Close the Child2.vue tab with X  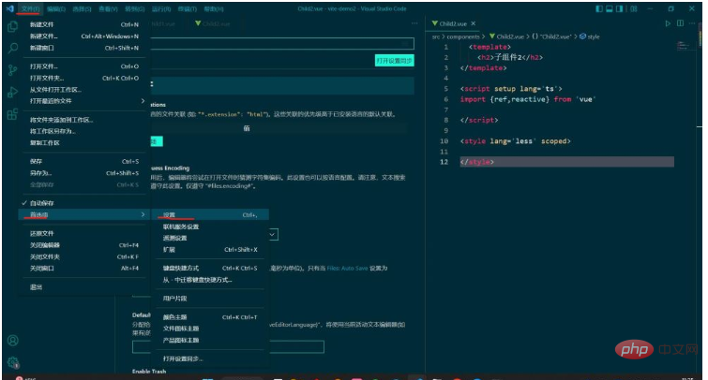(x=474, y=23)
